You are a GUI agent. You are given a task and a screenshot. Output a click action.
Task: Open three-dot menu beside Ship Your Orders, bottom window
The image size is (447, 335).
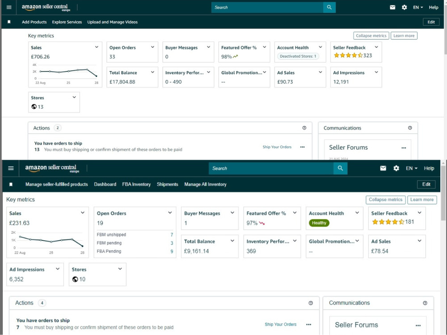(308, 324)
